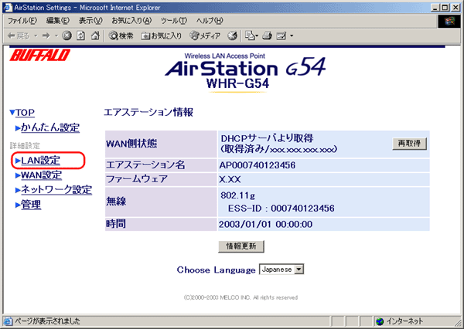Image resolution: width=464 pixels, height=329 pixels.
Task: Click the Internet Explorer icon in title bar
Action: (8, 8)
